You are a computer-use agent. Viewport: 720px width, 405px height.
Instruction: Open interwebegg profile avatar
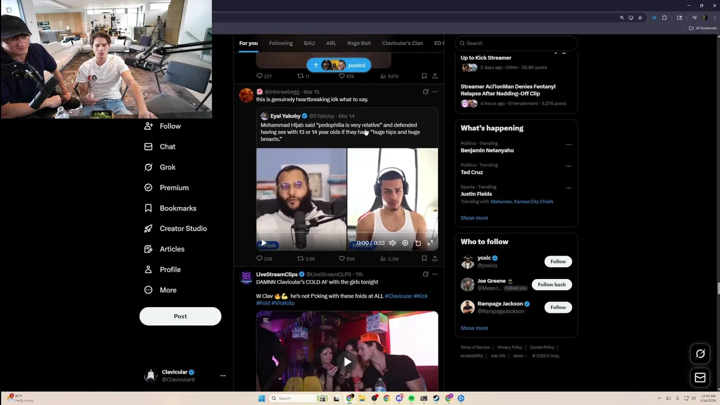(246, 95)
